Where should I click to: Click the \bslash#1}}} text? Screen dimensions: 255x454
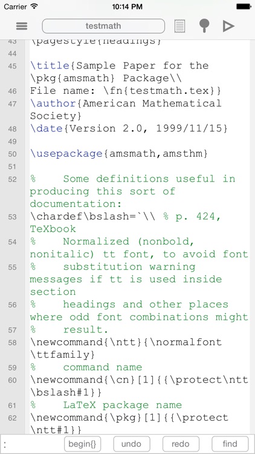[x=66, y=392]
